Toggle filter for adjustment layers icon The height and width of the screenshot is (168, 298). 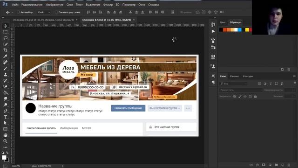click(x=265, y=84)
